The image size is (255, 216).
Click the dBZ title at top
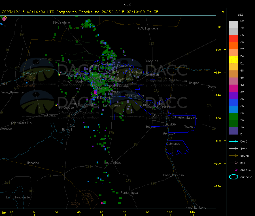127,4
